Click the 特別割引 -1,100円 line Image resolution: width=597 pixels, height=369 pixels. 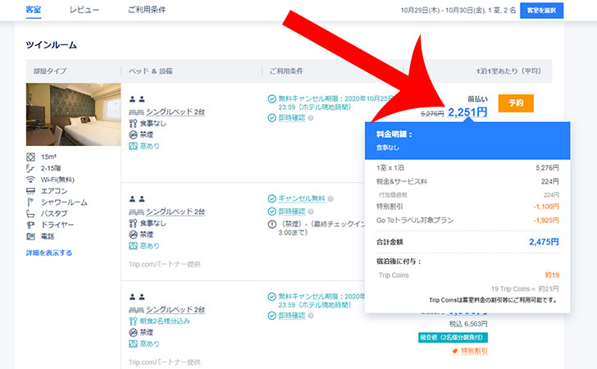[467, 207]
